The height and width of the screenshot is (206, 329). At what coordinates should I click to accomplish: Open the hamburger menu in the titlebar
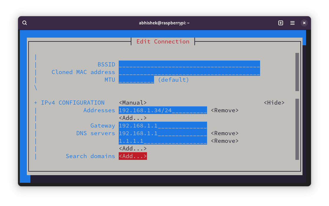(x=292, y=23)
